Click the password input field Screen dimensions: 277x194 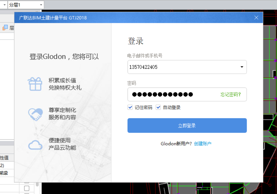click(x=187, y=95)
